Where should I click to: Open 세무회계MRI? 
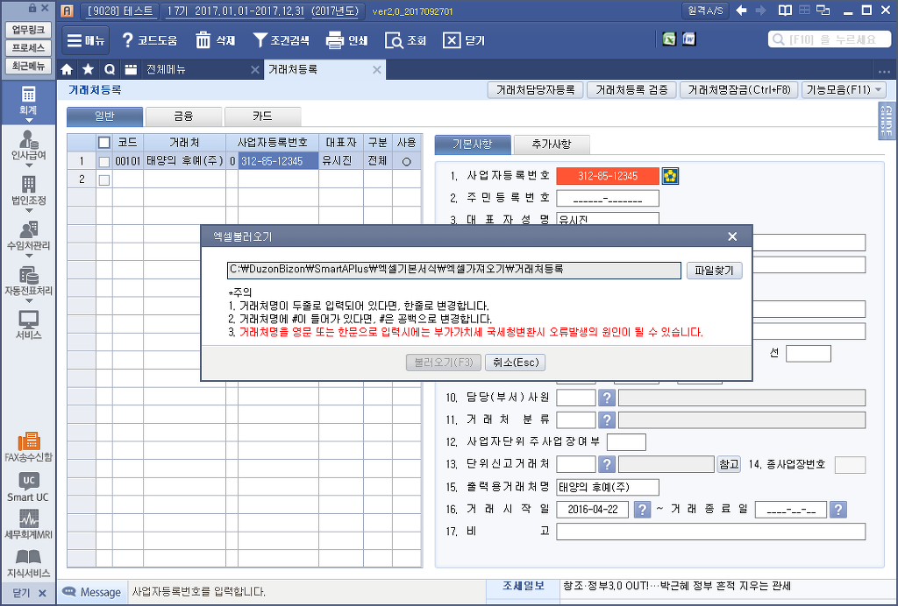[x=28, y=525]
